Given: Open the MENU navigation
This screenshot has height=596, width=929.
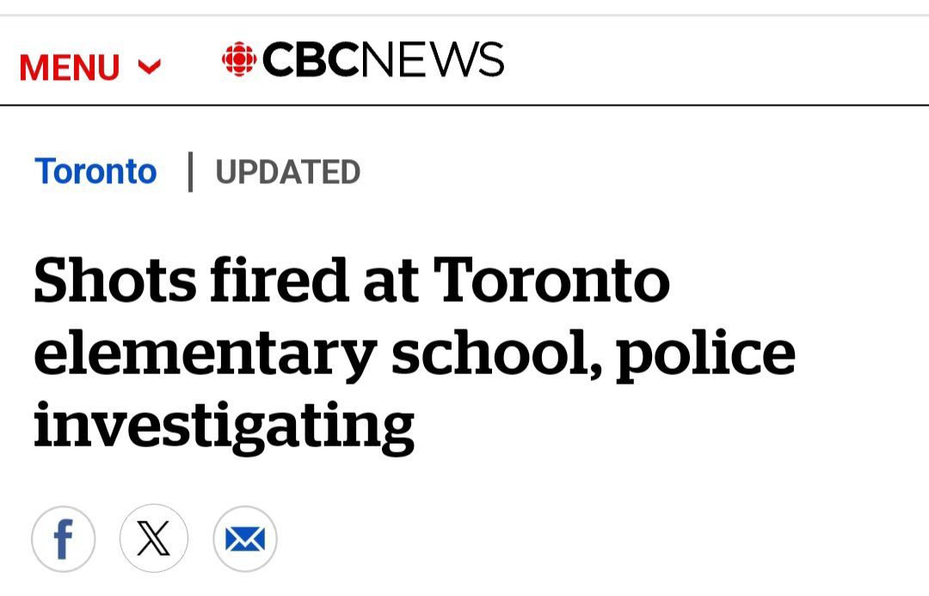Looking at the screenshot, I should tap(70, 67).
